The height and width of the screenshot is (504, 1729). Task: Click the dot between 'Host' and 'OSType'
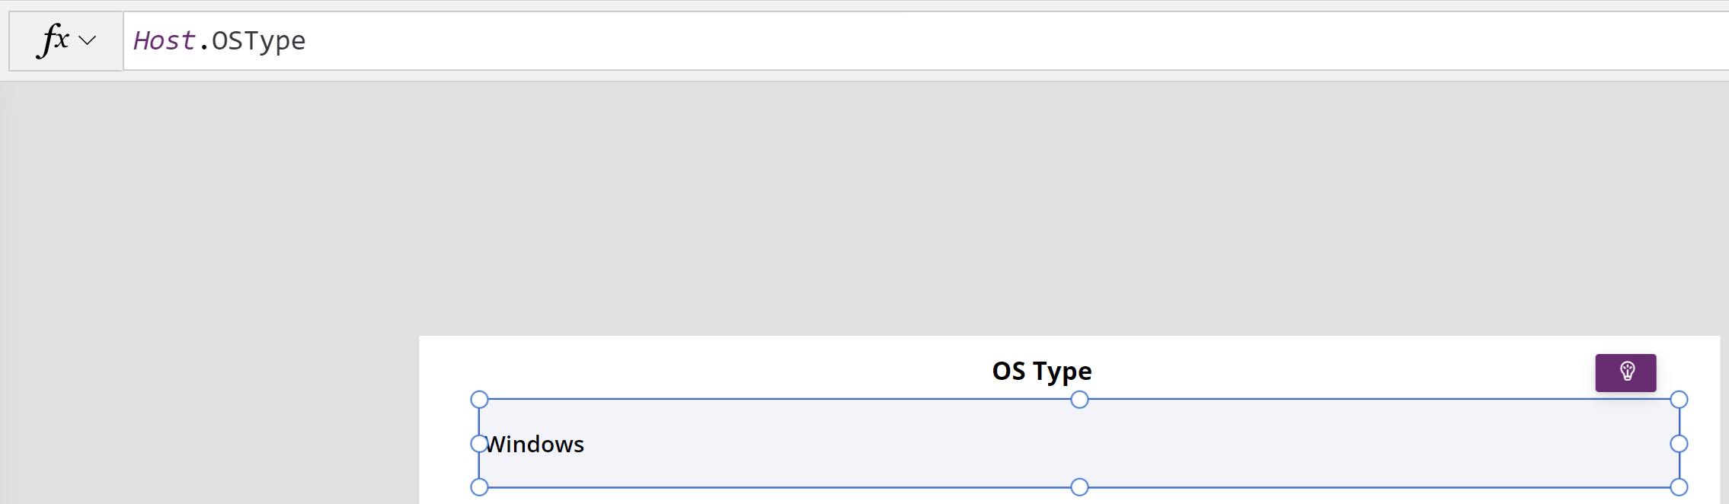click(204, 47)
